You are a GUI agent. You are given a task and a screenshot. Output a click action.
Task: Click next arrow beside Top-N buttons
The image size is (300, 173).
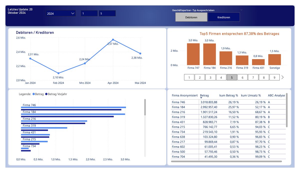282,77
